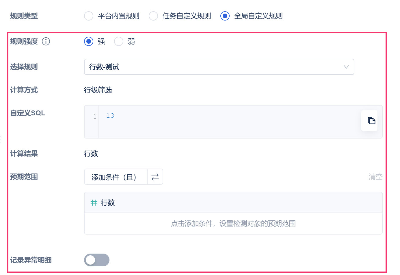This screenshot has height=275, width=400.
Task: Expand the 选择规则 dropdown arrow
Action: tap(346, 67)
